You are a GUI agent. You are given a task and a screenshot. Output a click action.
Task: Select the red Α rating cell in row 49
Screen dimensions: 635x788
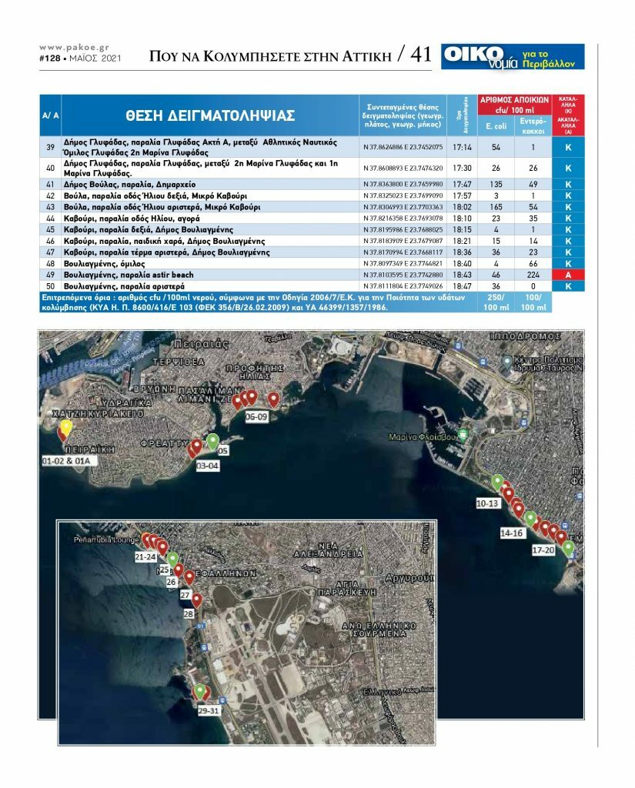click(x=568, y=275)
